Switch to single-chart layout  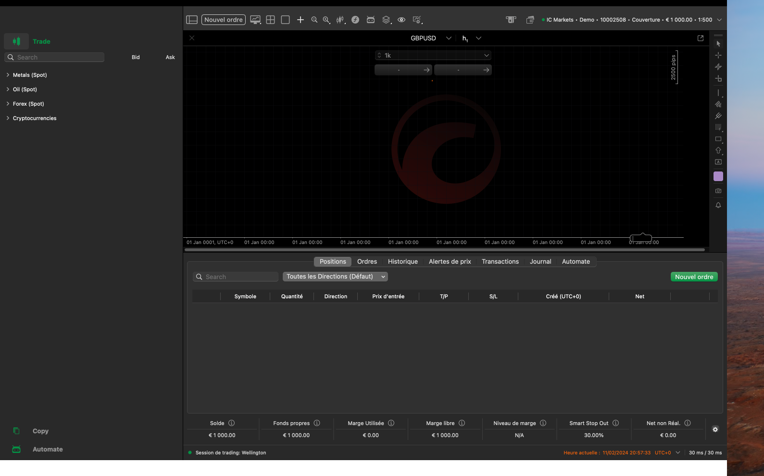tap(285, 20)
